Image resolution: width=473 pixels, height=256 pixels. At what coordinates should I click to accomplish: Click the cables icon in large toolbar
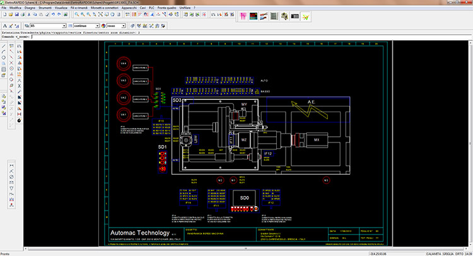click(x=264, y=16)
